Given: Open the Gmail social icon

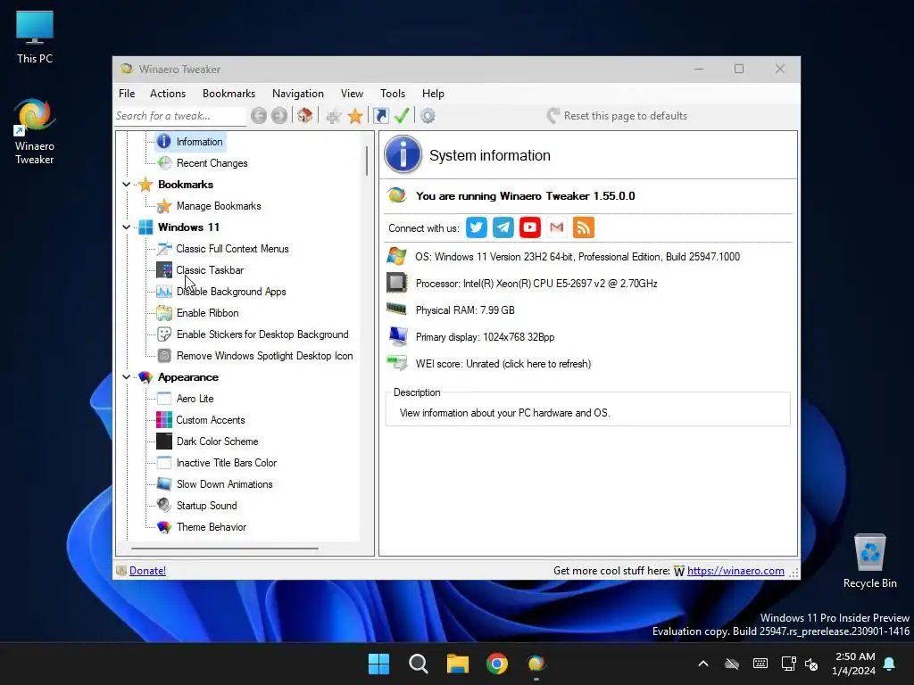Looking at the screenshot, I should point(557,227).
